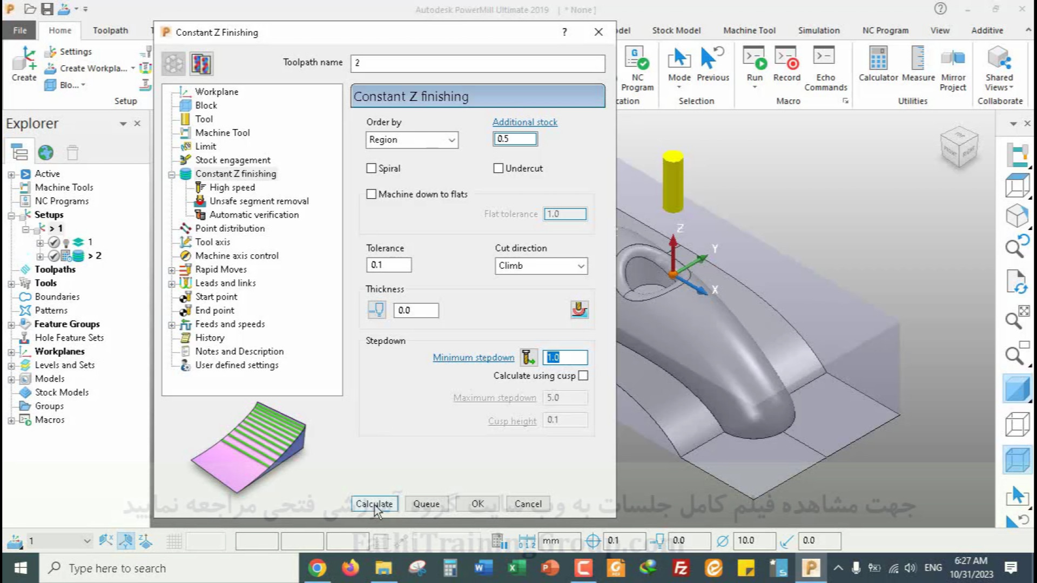
Task: Click the Additional stock link
Action: 524,122
